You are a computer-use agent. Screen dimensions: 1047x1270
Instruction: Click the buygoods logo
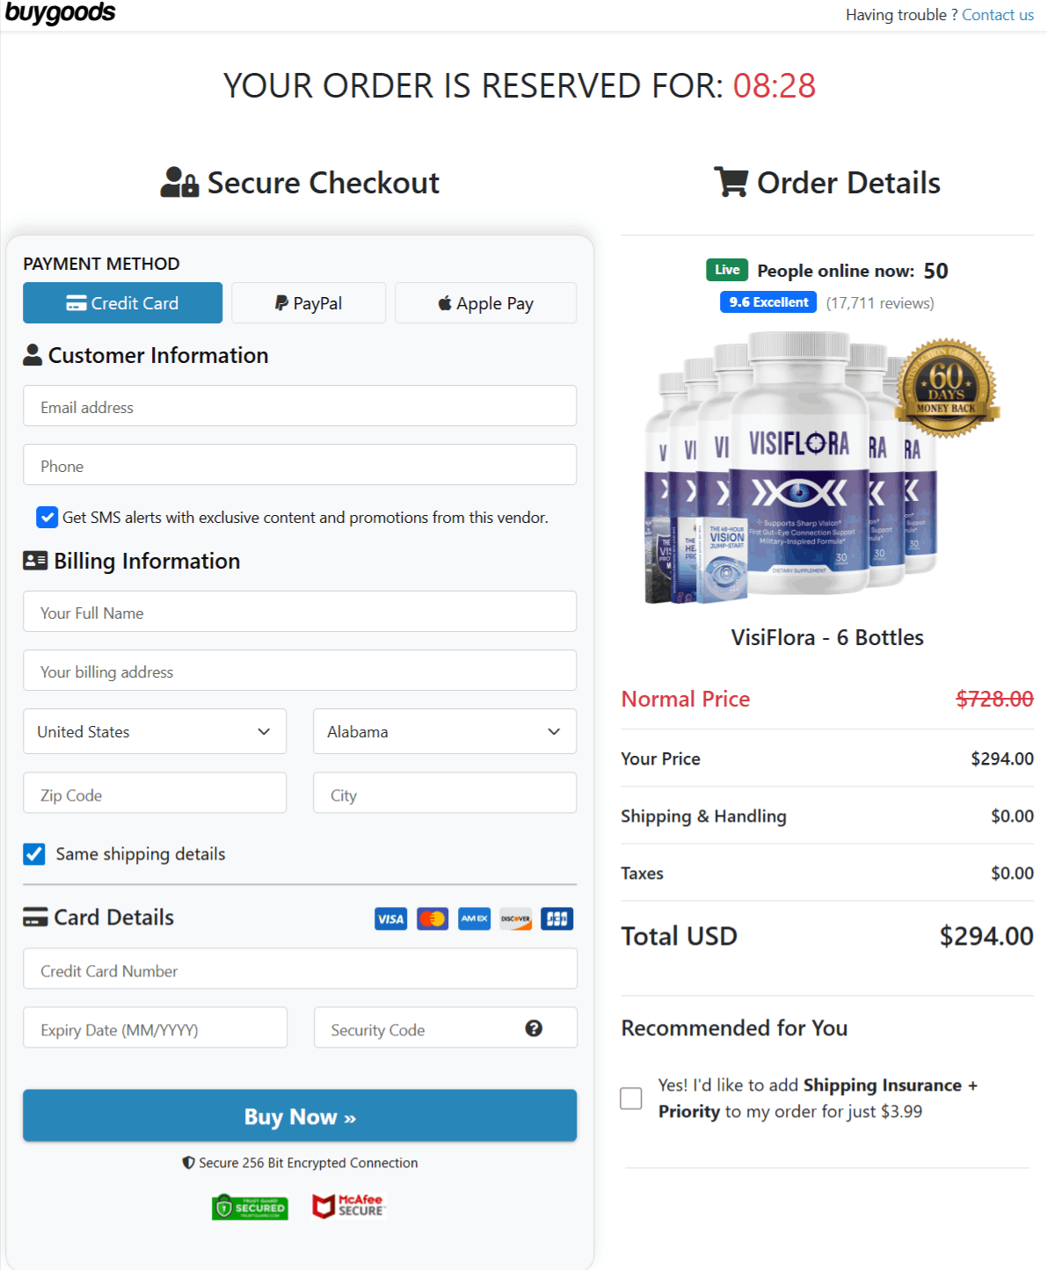60,13
